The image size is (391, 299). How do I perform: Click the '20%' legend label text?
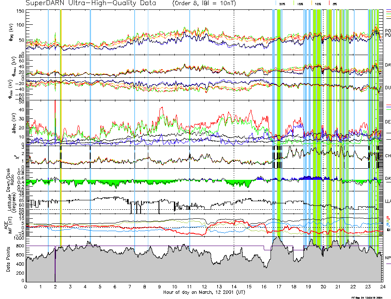tap(282, 4)
